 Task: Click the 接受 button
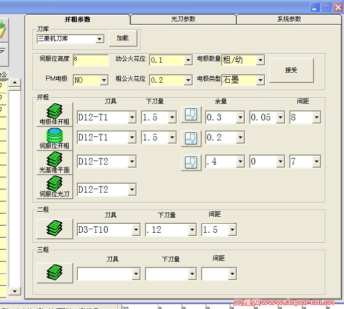291,70
